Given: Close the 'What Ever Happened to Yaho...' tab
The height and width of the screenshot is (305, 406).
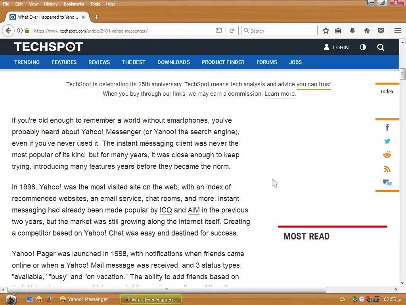Looking at the screenshot, I should click(83, 17).
